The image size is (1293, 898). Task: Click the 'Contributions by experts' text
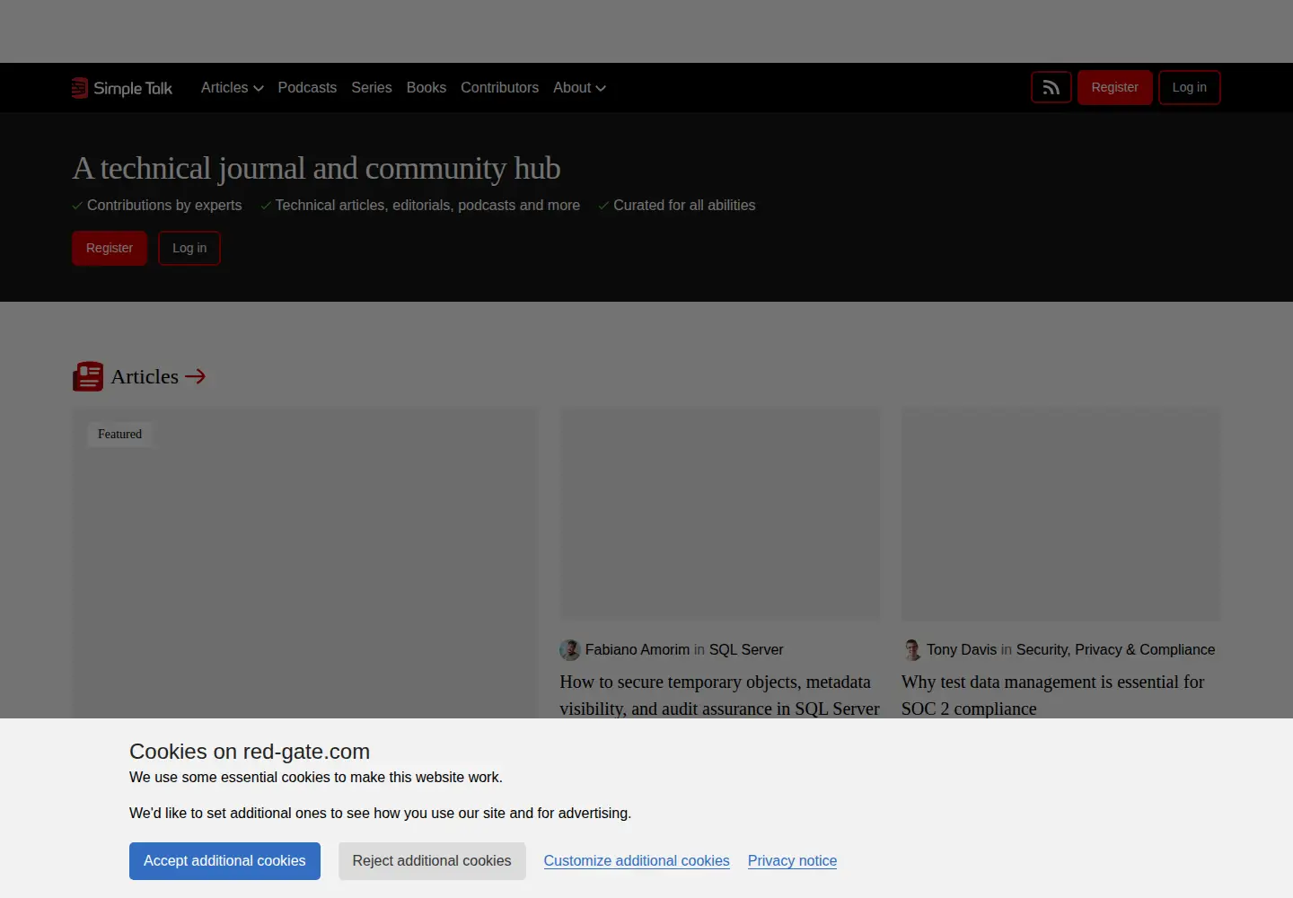tap(164, 205)
